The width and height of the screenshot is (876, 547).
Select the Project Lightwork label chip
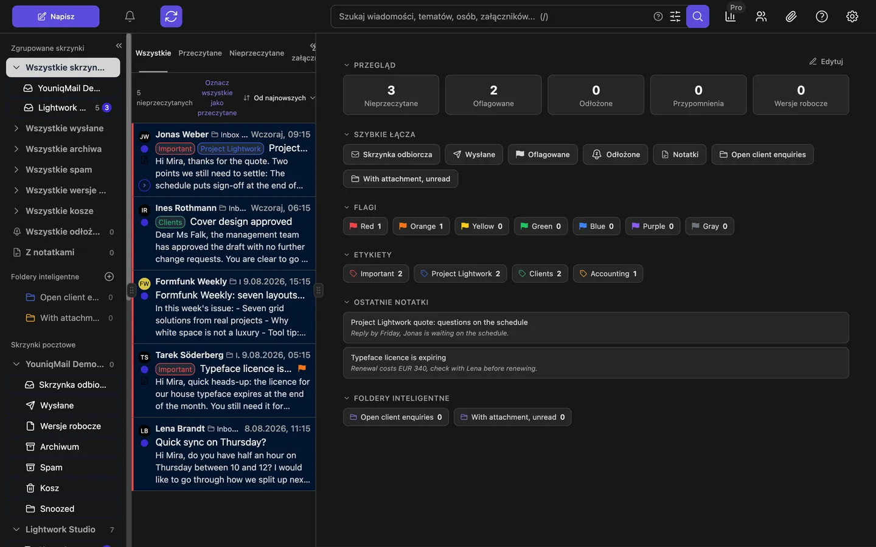click(x=461, y=273)
